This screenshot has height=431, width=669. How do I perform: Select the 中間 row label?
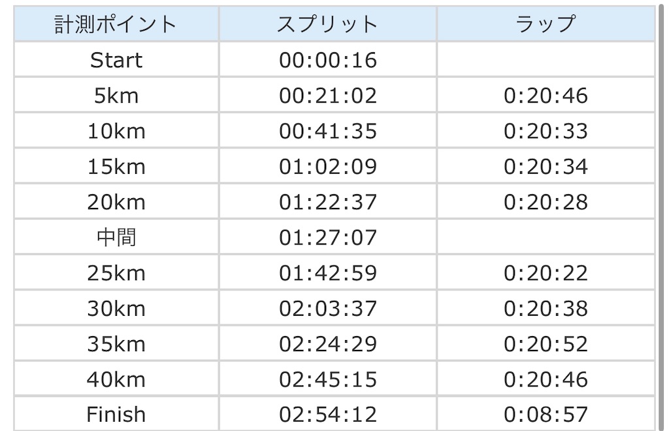[x=116, y=237]
